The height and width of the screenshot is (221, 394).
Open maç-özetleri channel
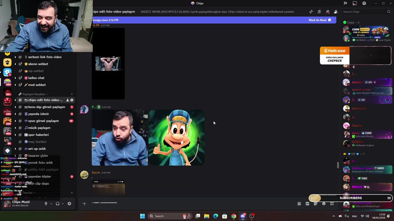45,142
